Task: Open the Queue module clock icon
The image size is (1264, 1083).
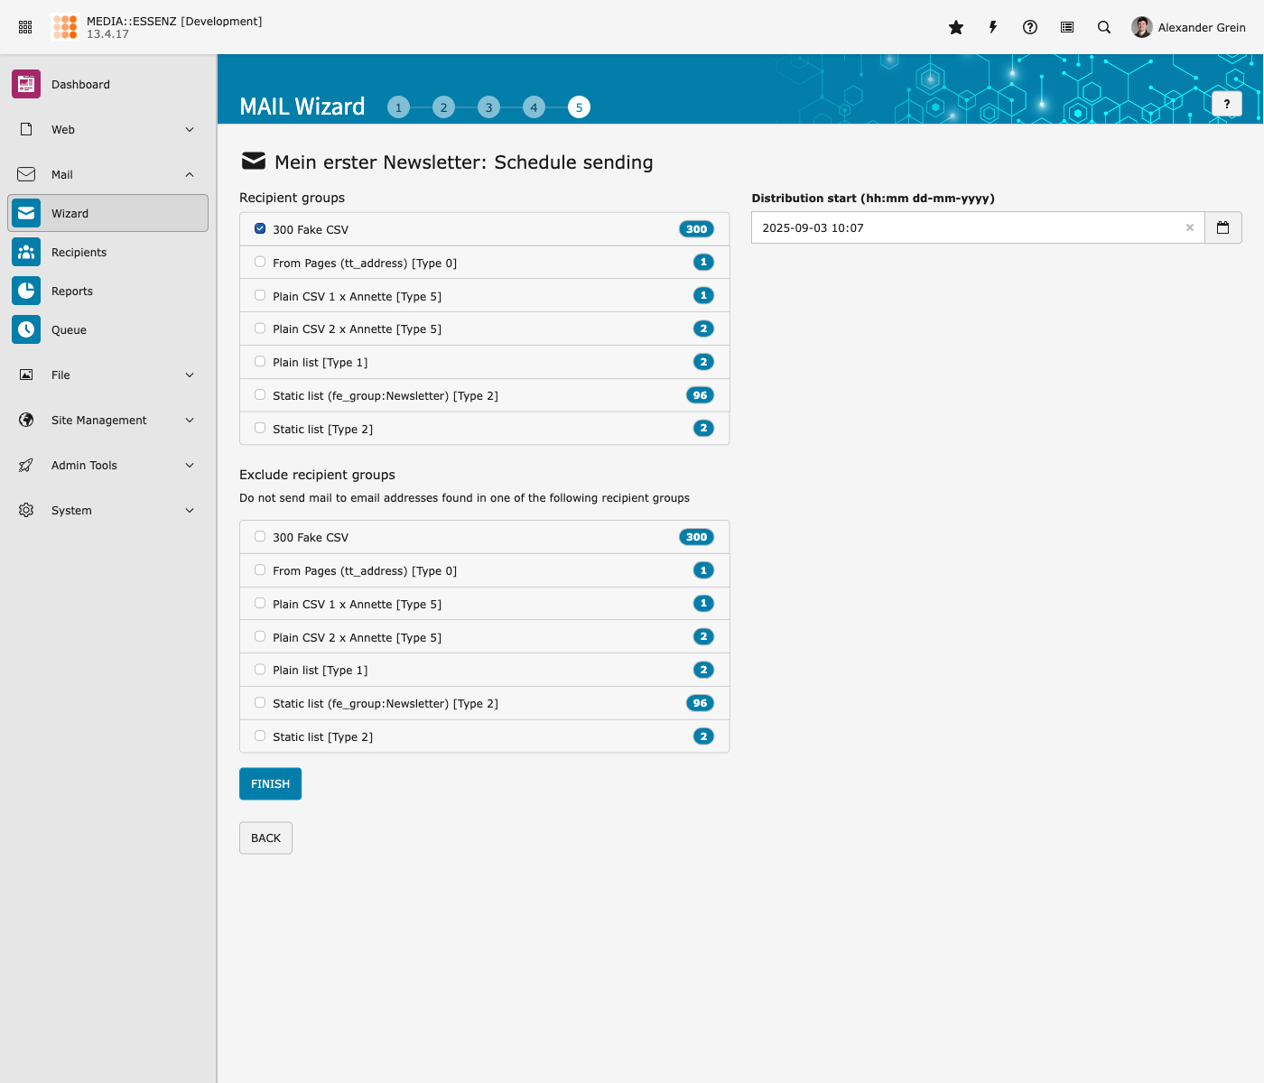Action: point(26,329)
